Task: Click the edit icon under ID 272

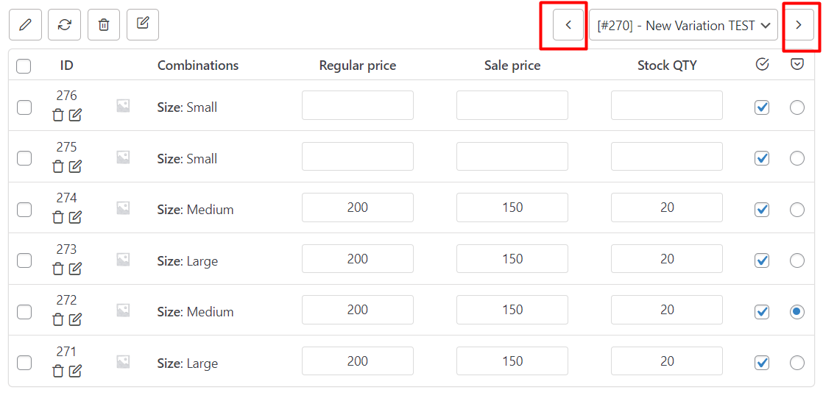Action: click(76, 319)
